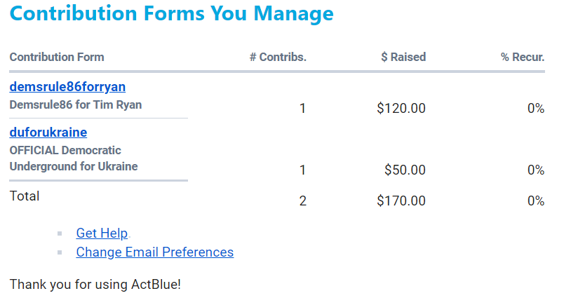Viewport: 571px width, 298px height.
Task: Click the bullet beside Change Email Preferences
Action: (x=60, y=252)
